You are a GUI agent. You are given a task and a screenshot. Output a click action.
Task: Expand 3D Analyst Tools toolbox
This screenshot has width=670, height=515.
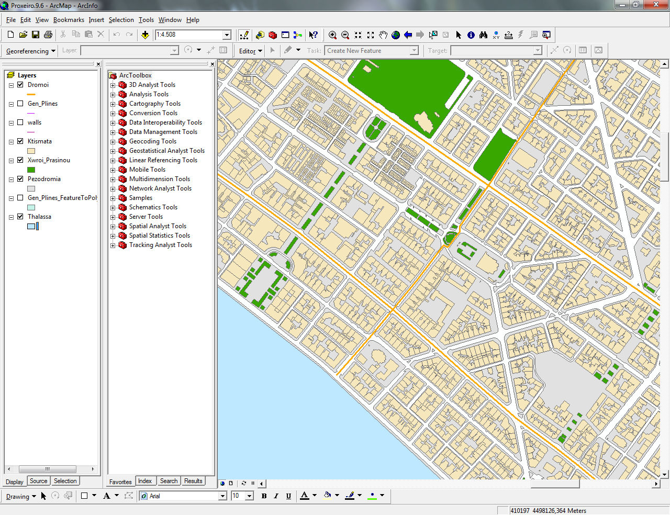pos(113,85)
